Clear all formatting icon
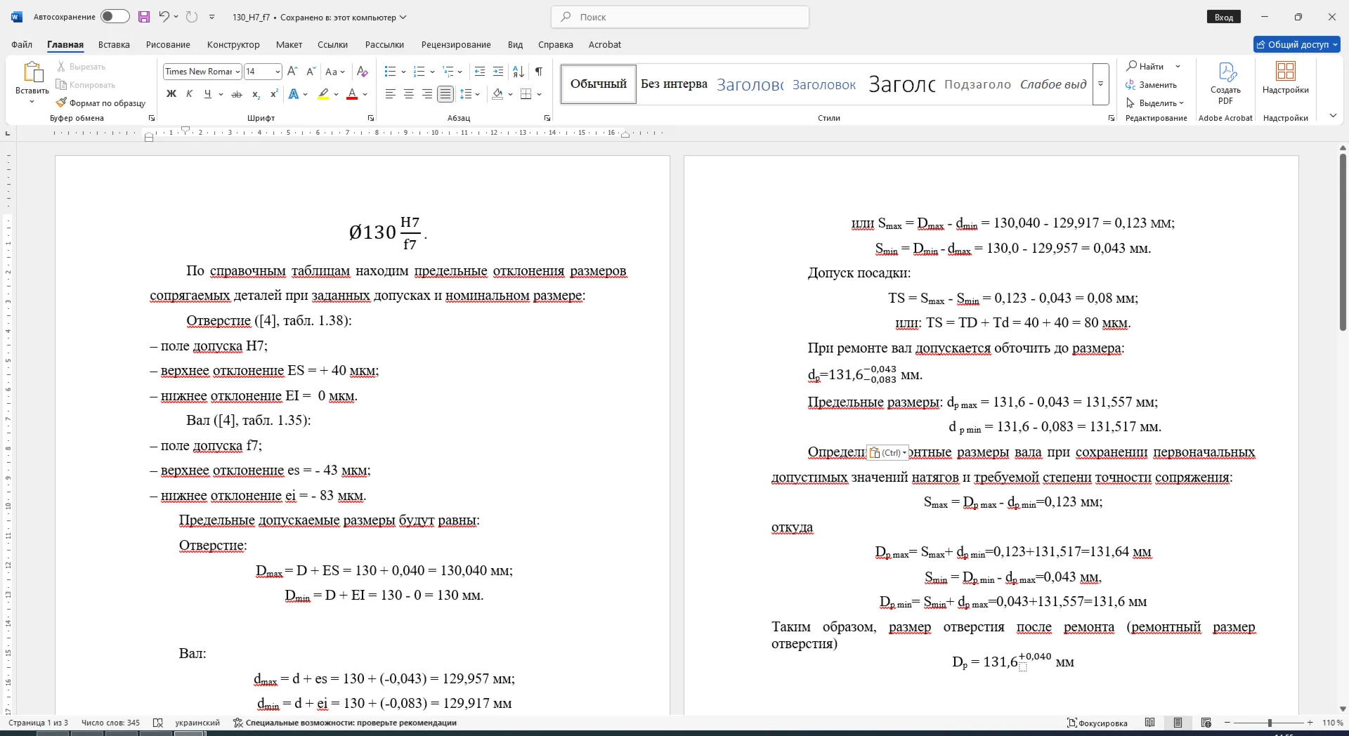1349x736 pixels. [363, 72]
